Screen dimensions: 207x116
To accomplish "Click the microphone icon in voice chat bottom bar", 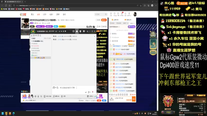I will coord(38,96).
